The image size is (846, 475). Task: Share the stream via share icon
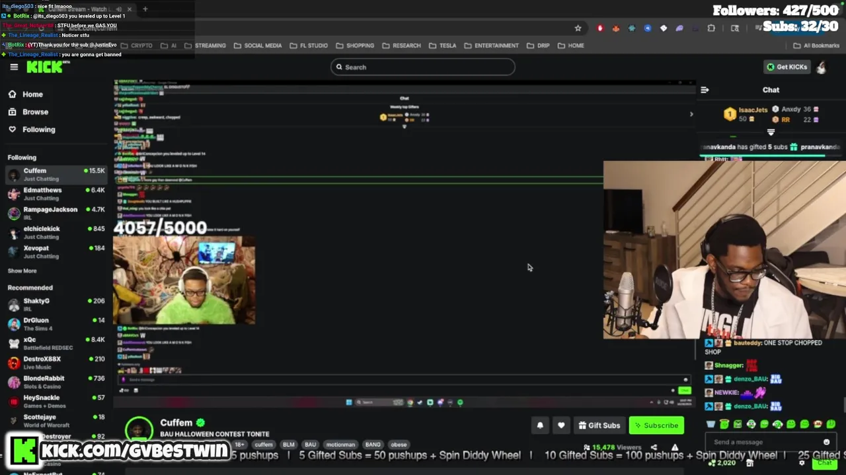pyautogui.click(x=654, y=447)
